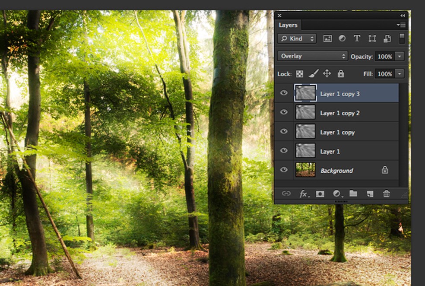Filter layers by type (text) layers
The width and height of the screenshot is (425, 286).
[x=357, y=38]
